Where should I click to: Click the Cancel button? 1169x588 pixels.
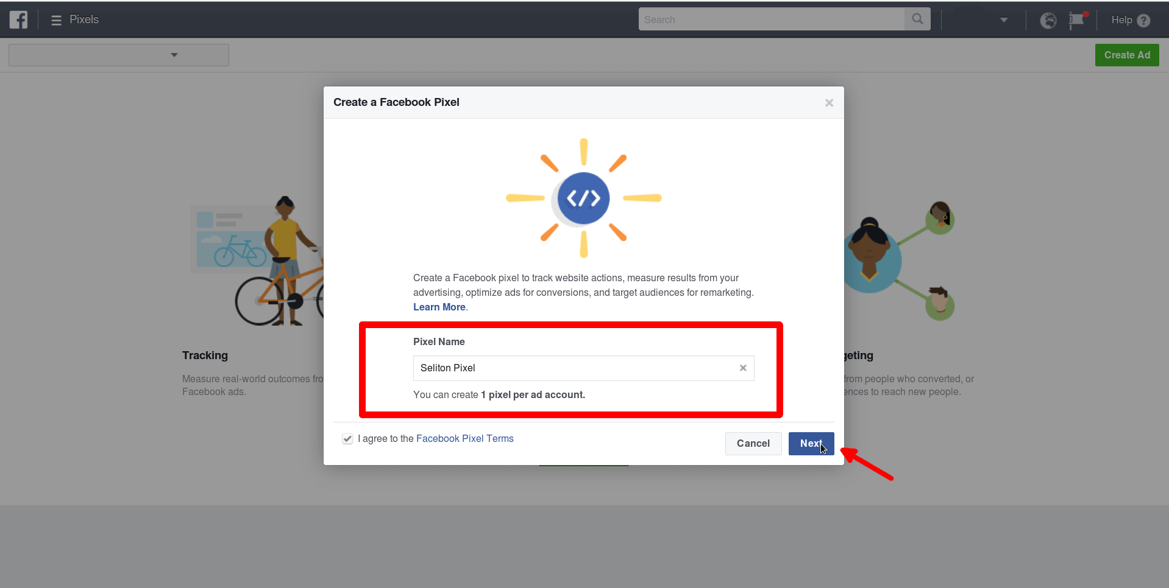[x=753, y=443]
